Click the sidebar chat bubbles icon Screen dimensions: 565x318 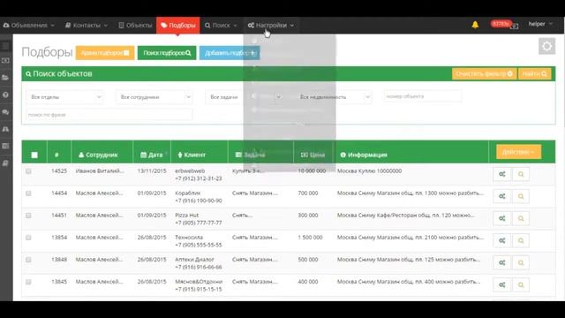click(5, 112)
